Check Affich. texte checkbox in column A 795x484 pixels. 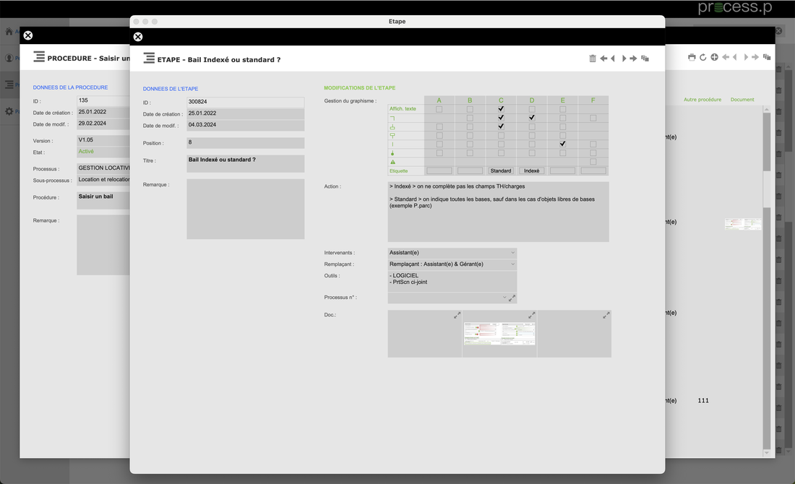click(x=439, y=109)
